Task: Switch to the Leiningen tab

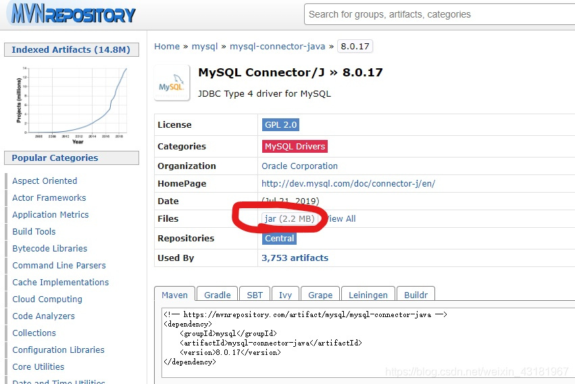Action: click(368, 295)
